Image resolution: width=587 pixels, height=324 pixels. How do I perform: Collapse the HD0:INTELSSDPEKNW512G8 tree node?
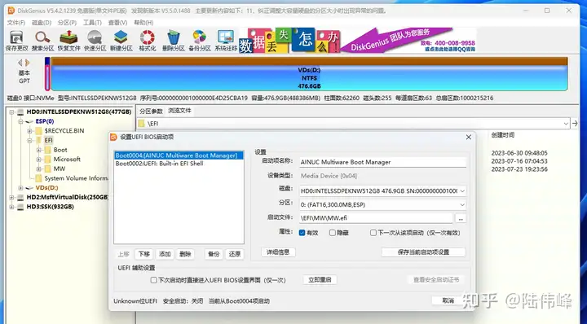11,112
